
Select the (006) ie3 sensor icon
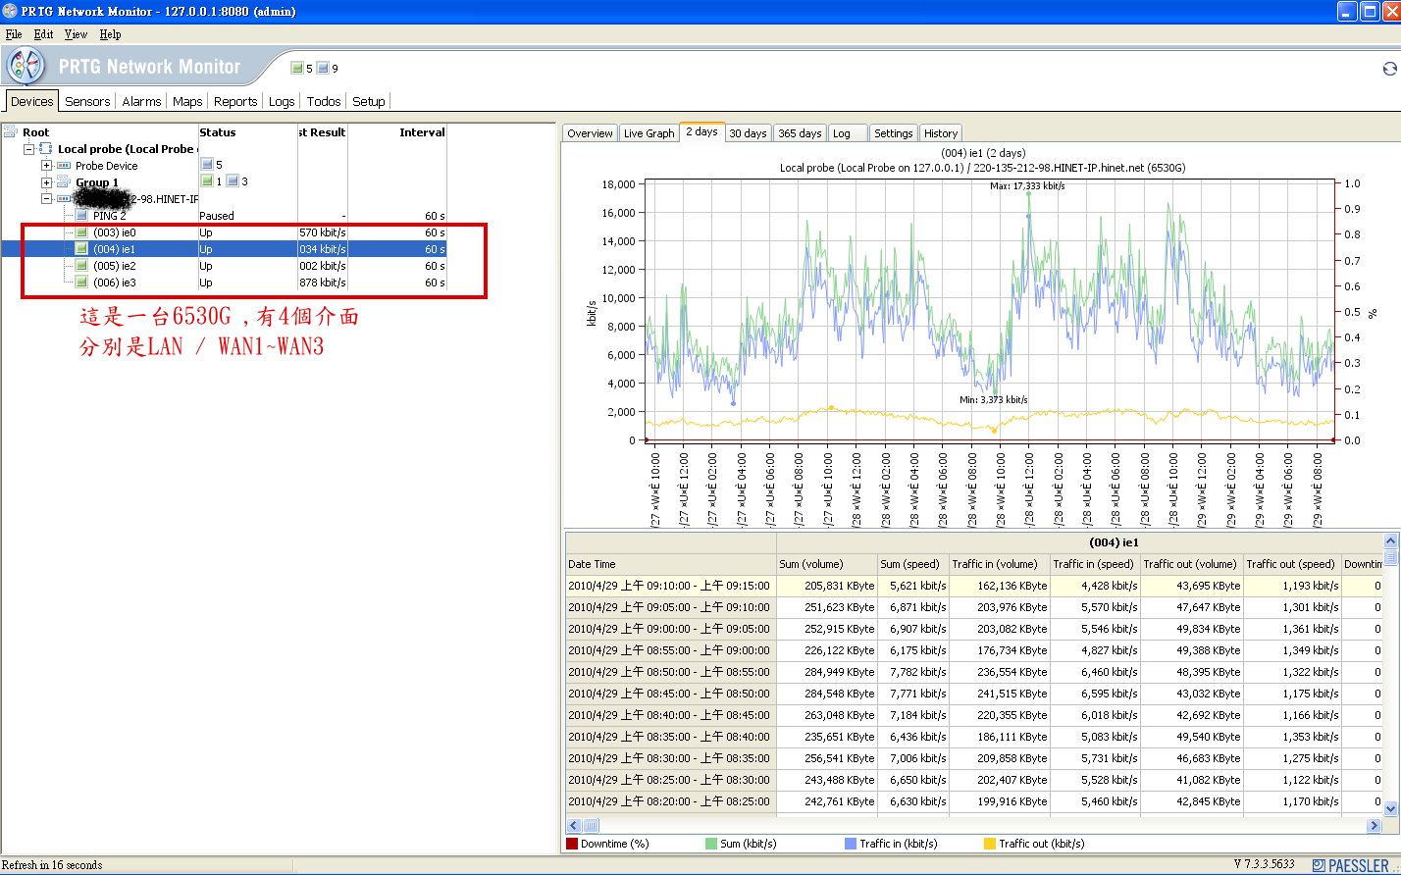click(82, 283)
